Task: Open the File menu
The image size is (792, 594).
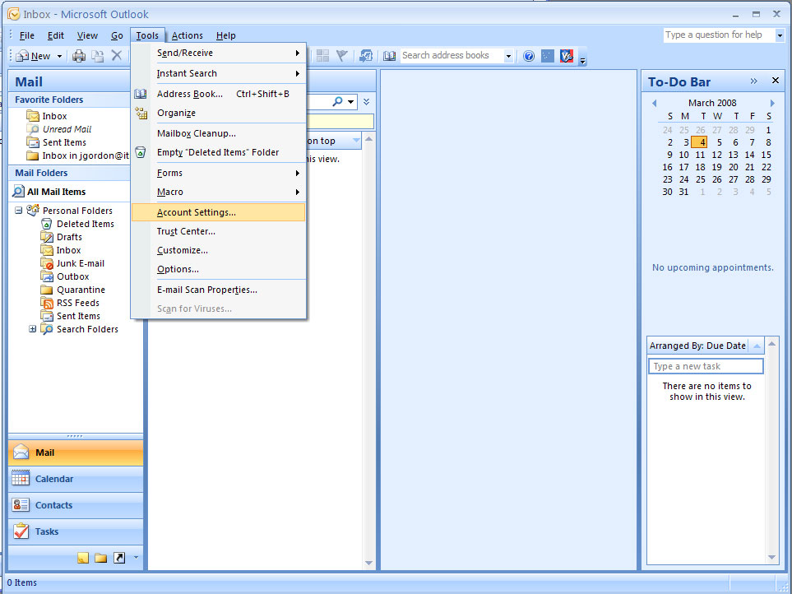Action: click(27, 35)
